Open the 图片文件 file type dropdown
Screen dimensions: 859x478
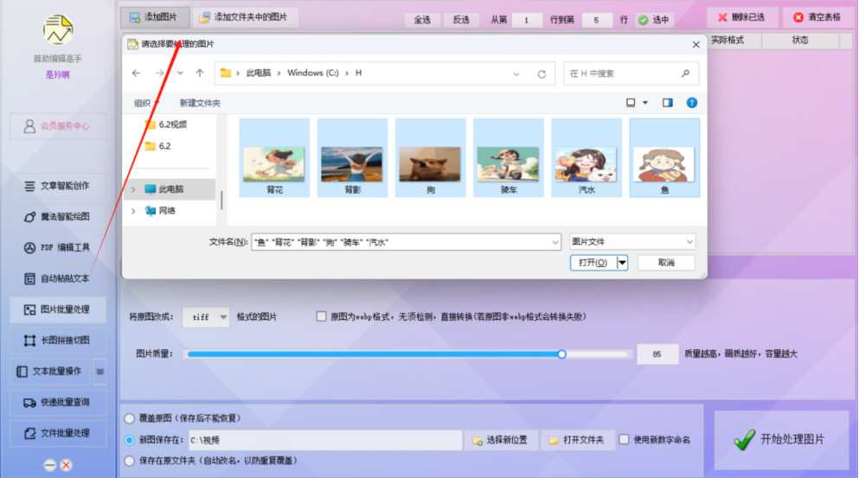[x=632, y=241]
